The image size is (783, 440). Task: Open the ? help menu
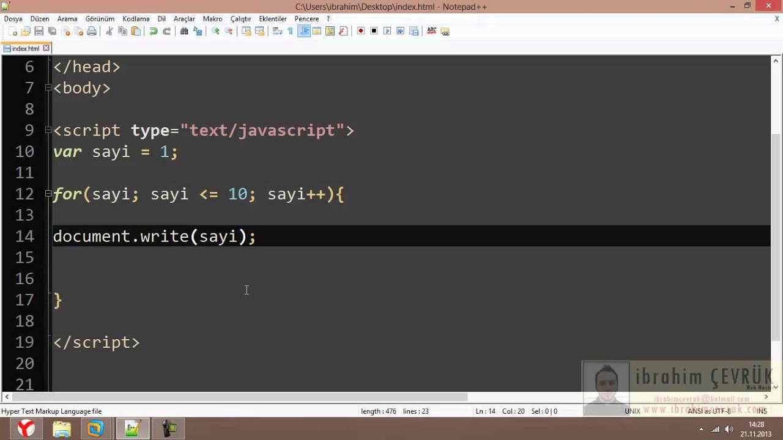[x=328, y=19]
